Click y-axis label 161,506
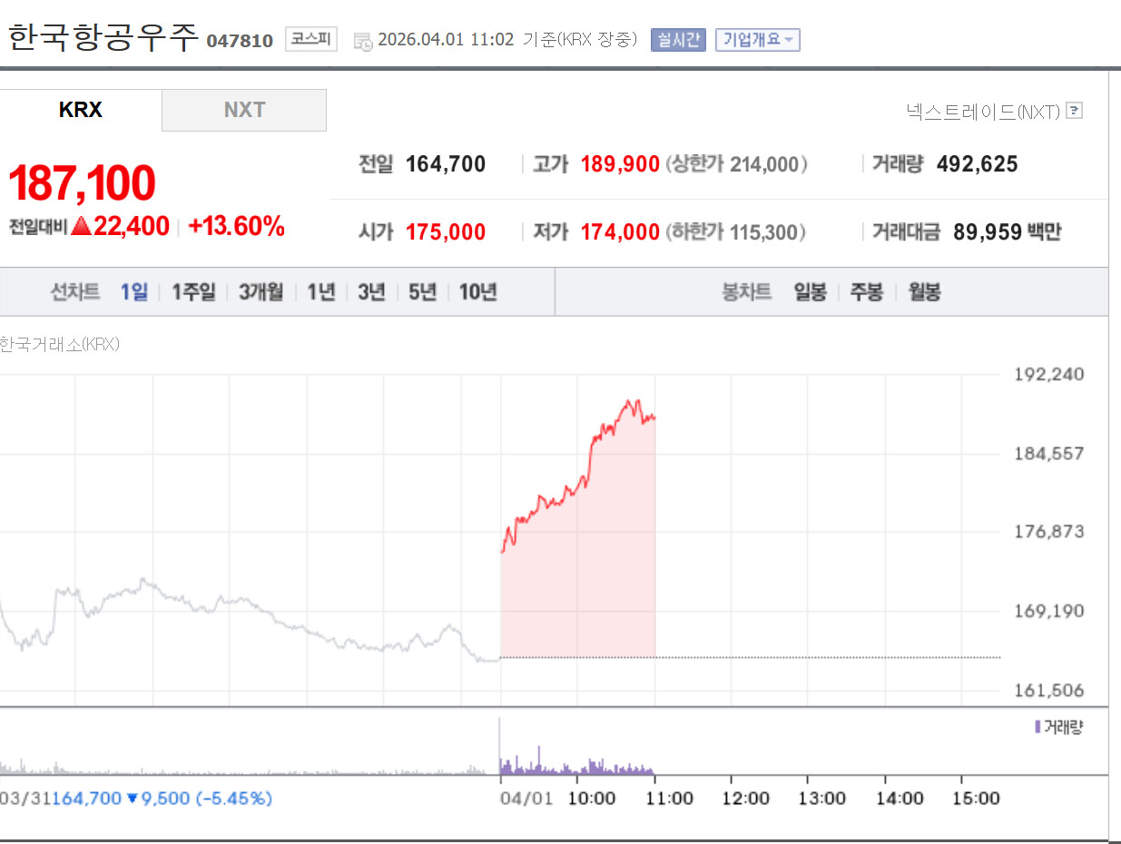 pos(1048,691)
